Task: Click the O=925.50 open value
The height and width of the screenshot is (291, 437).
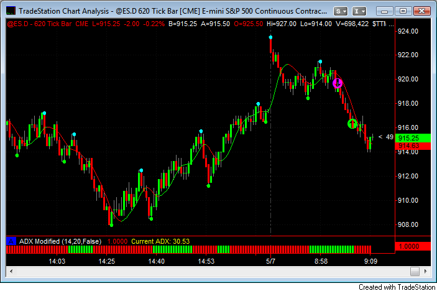Action: [x=248, y=24]
